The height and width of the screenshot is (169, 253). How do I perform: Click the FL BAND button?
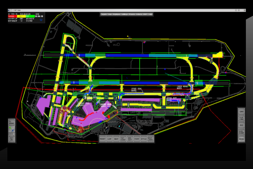[x=11, y=123]
